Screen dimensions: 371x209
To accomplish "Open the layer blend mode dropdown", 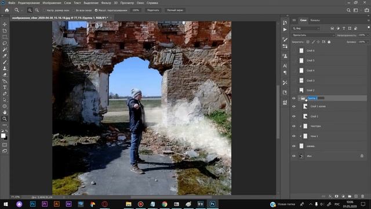I will [313, 35].
